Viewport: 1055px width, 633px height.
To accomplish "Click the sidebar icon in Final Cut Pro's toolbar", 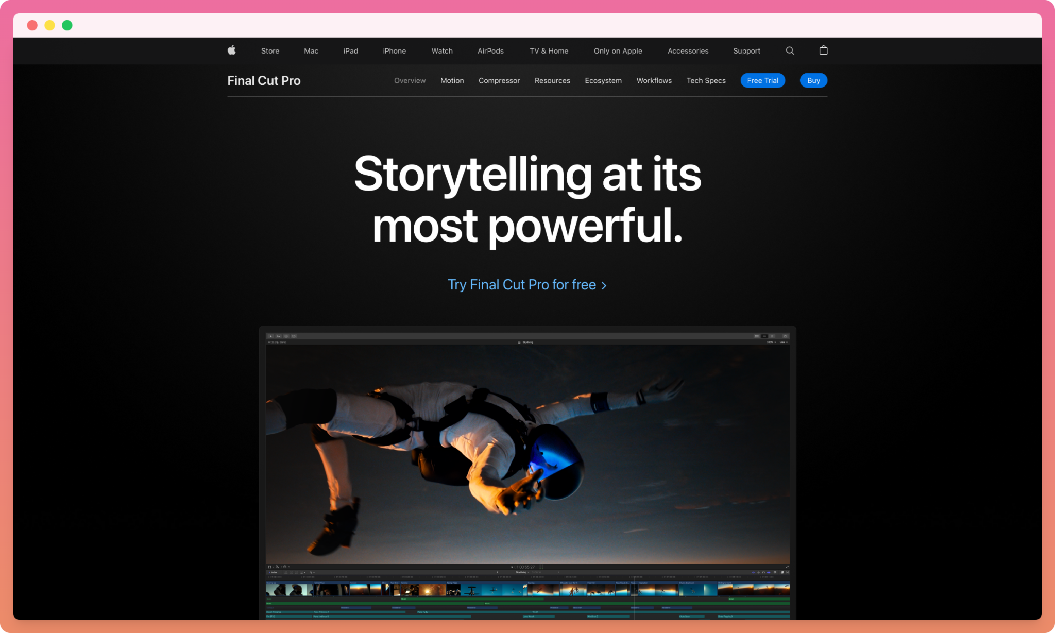I will (271, 336).
